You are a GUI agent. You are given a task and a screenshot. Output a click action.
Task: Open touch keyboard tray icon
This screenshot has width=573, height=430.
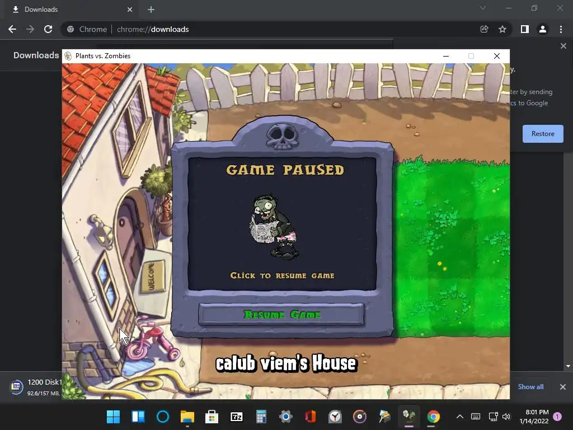click(x=476, y=417)
